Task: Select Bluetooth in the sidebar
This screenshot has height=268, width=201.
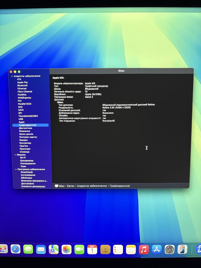Action: 23,85
